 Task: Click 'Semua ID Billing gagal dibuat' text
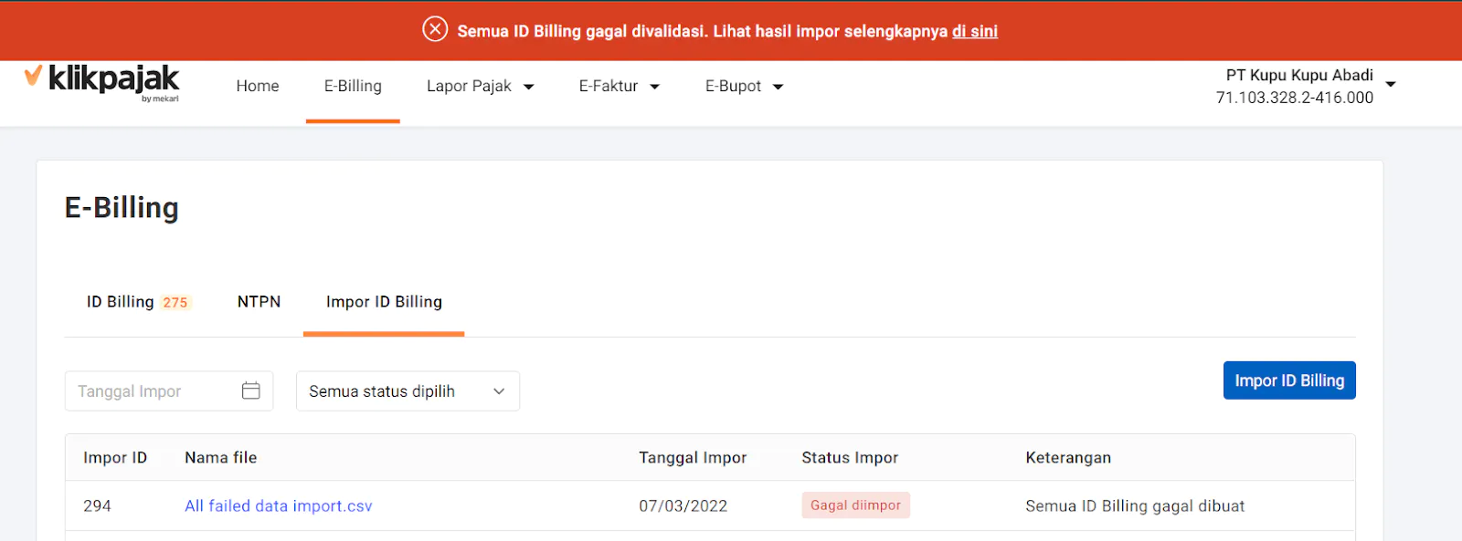coord(1135,506)
